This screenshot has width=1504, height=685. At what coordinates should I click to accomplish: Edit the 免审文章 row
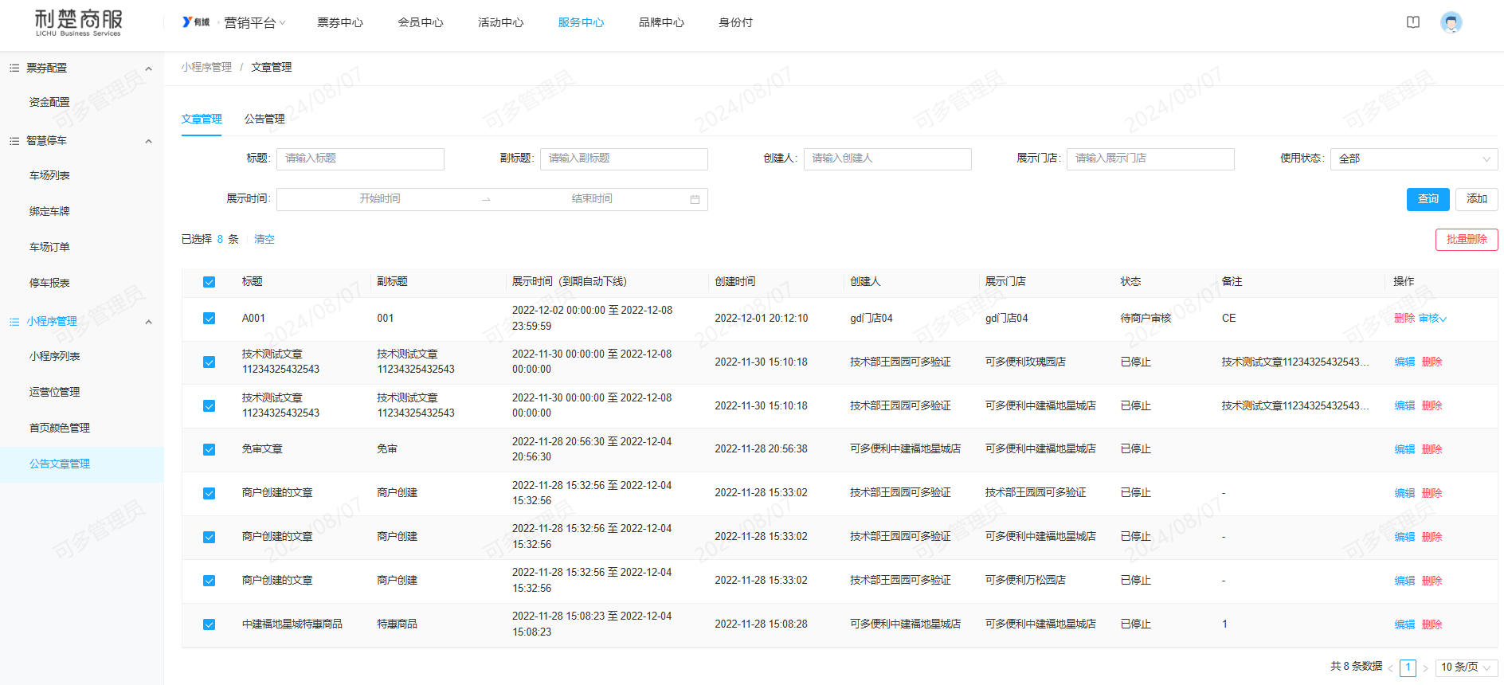(1404, 449)
